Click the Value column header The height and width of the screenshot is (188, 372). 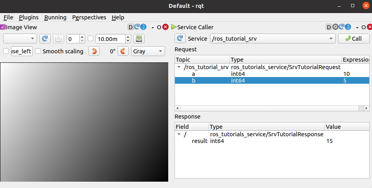click(x=347, y=127)
